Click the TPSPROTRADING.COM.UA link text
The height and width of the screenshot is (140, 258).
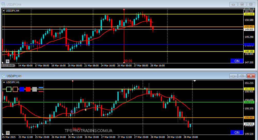[88, 131]
